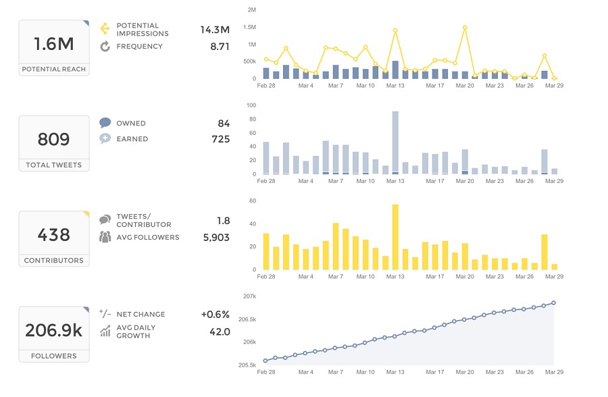This screenshot has width=608, height=397.
Task: Click the Avg Followers people icon
Action: click(105, 236)
